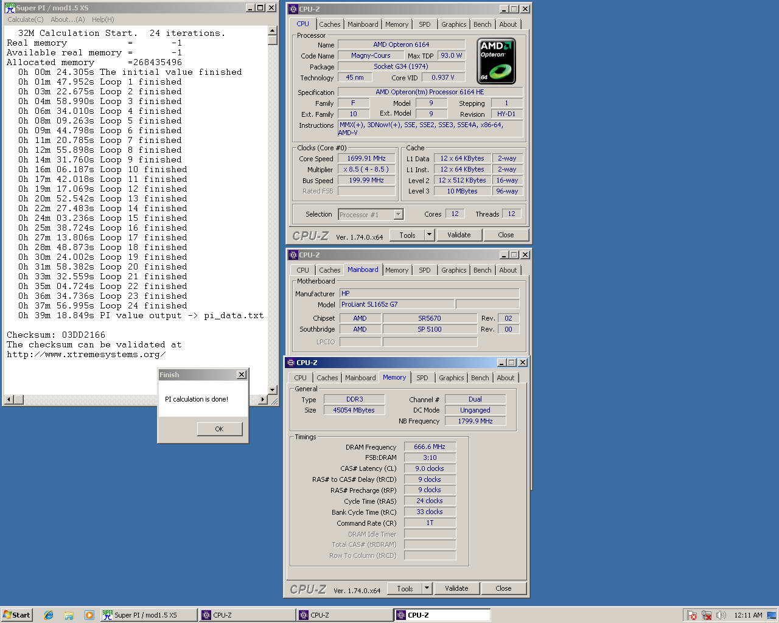
Task: Click the security alert tray icon
Action: pos(692,615)
